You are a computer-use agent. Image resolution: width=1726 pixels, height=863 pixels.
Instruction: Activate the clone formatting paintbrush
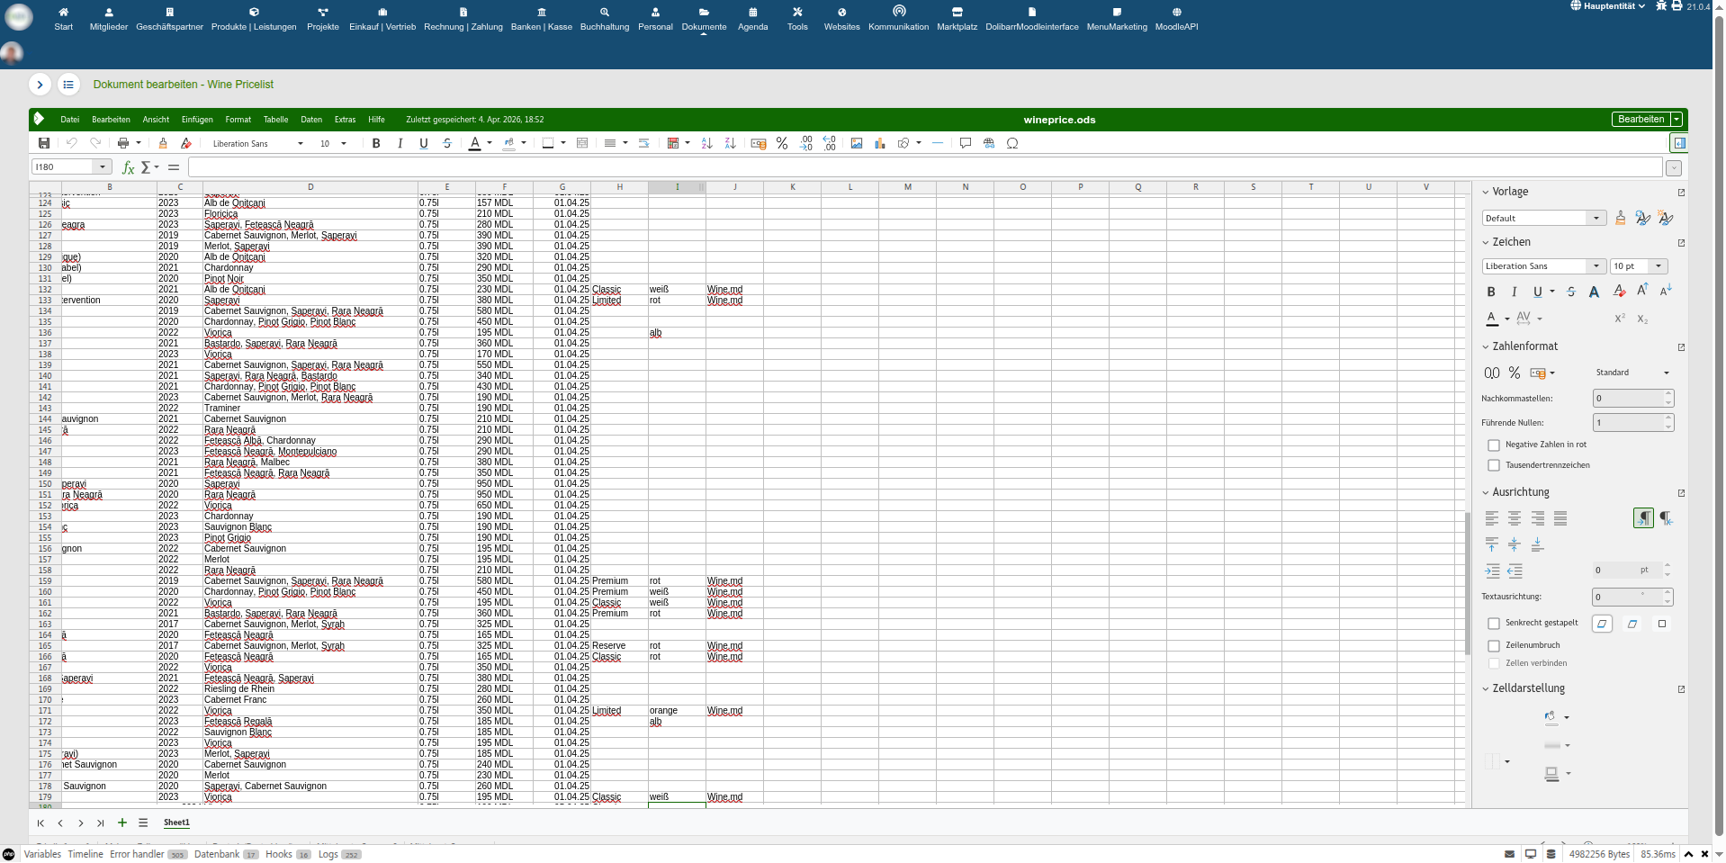pos(163,143)
